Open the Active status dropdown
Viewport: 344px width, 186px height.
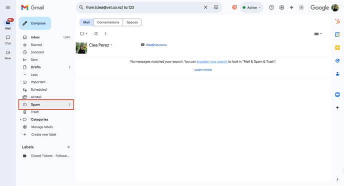click(x=251, y=7)
